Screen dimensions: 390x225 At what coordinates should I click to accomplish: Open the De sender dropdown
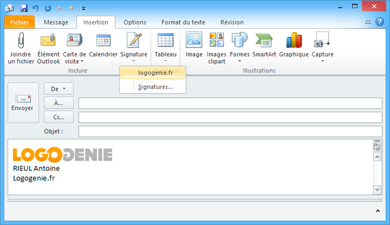(x=59, y=89)
